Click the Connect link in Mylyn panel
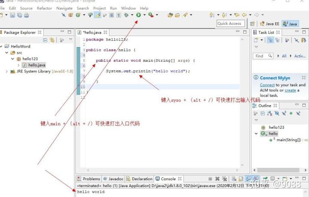309x197 pixels. pos(267,85)
